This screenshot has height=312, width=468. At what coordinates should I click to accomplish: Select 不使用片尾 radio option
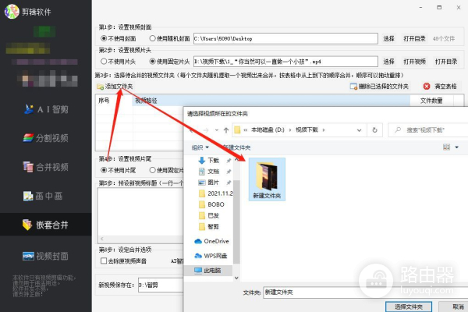(x=119, y=170)
